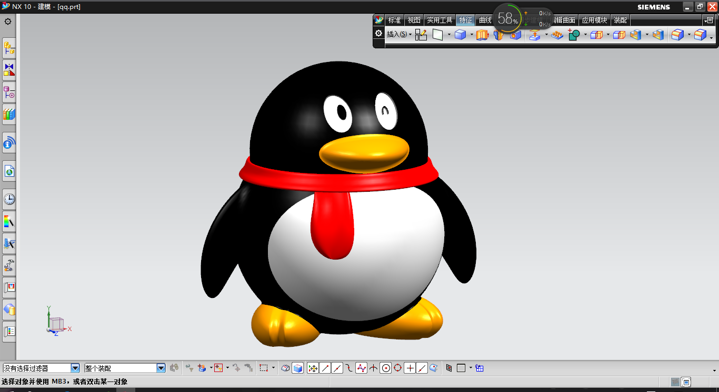Click the Sketch tool icon in the feature toolbar
719x392 pixels.
[x=421, y=35]
